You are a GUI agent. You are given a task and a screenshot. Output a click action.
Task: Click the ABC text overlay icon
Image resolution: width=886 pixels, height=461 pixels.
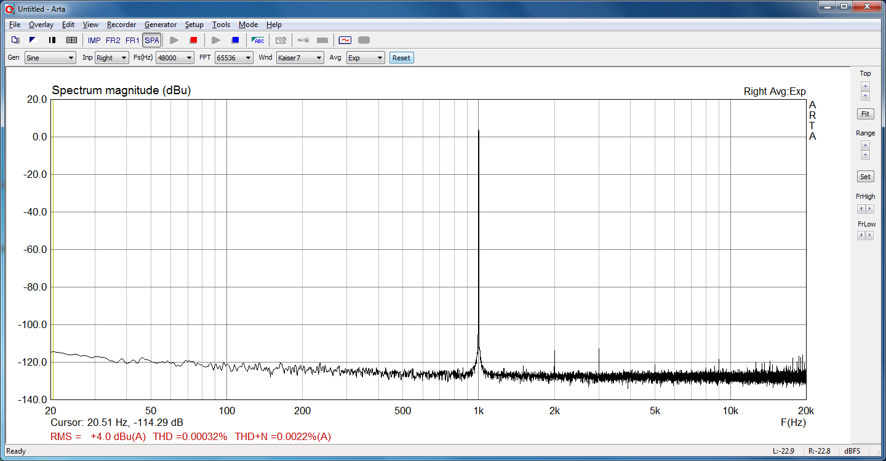(258, 40)
